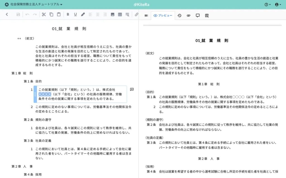The image size is (286, 178).
Task: Redo the last edit
Action: [x=35, y=14]
